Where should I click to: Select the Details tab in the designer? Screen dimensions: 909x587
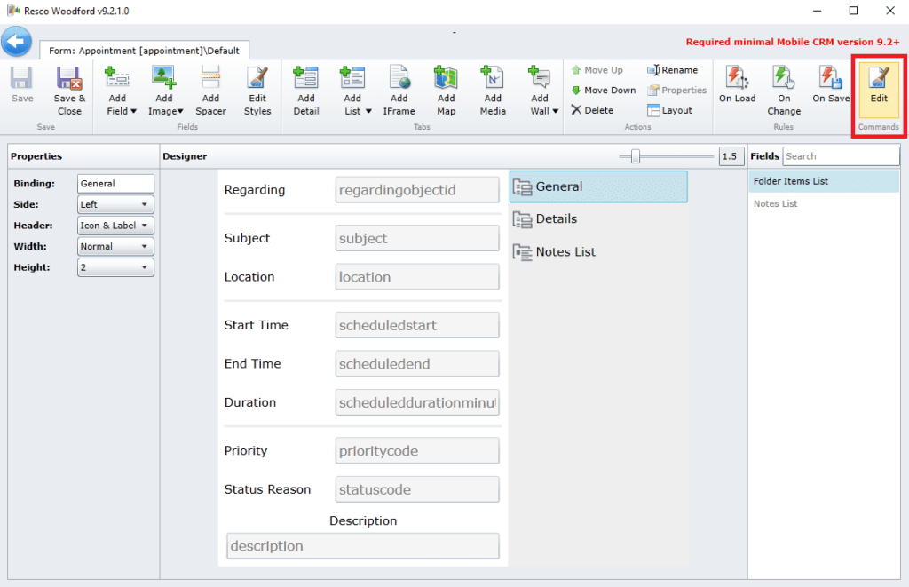(556, 219)
